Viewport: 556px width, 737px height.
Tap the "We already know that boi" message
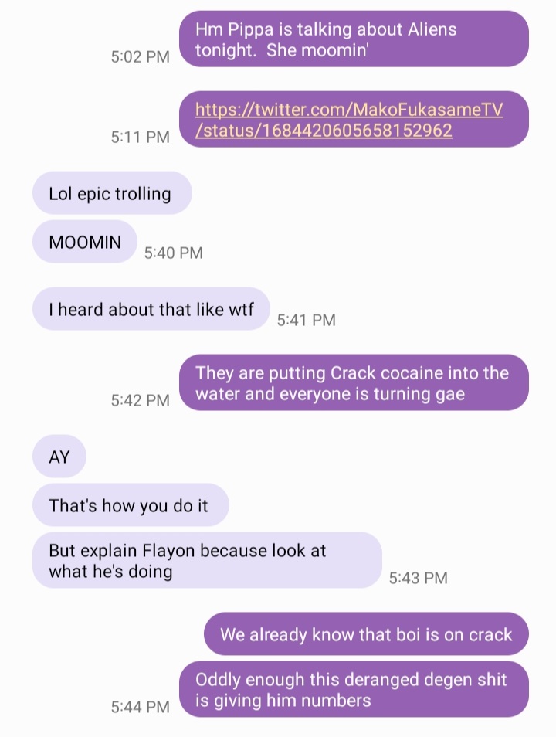tap(366, 634)
